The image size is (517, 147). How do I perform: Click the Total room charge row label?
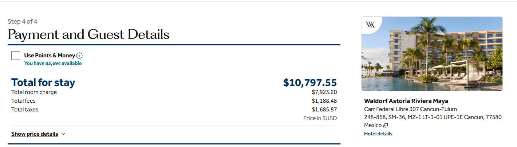34,92
